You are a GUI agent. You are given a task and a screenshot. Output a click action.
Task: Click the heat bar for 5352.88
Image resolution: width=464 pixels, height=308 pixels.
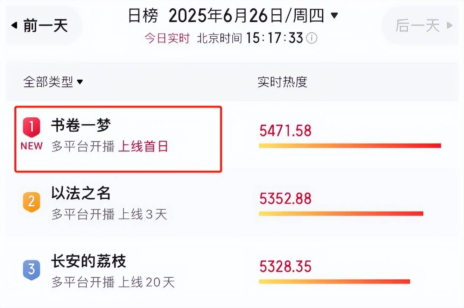click(x=341, y=213)
